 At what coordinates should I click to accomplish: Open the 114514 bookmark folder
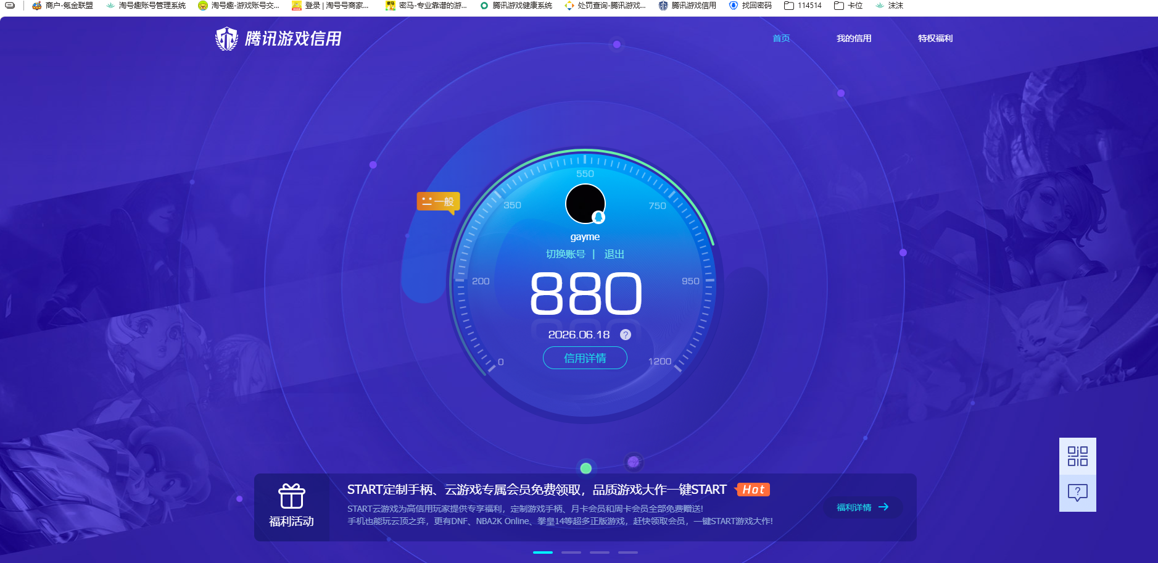pyautogui.click(x=803, y=6)
